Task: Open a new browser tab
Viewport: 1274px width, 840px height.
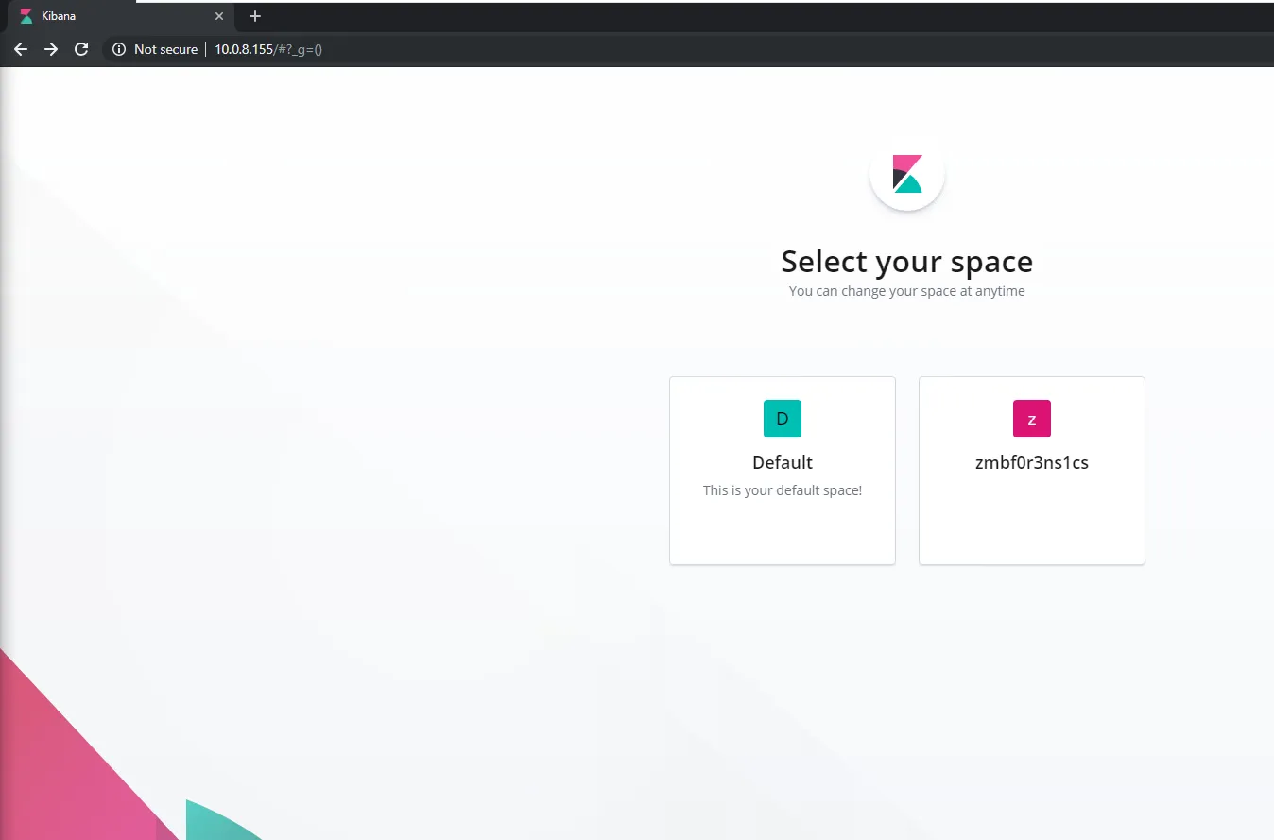Action: tap(254, 16)
